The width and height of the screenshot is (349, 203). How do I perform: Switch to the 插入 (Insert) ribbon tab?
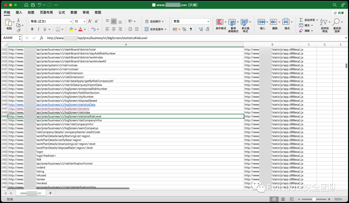19,13
